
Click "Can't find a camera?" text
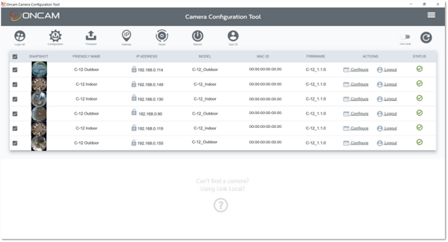coord(222,181)
